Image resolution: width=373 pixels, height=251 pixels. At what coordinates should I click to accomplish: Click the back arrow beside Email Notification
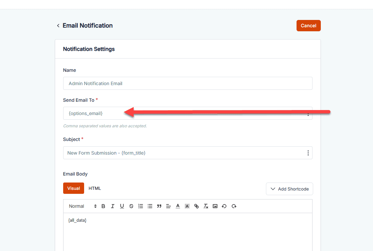[x=58, y=26]
